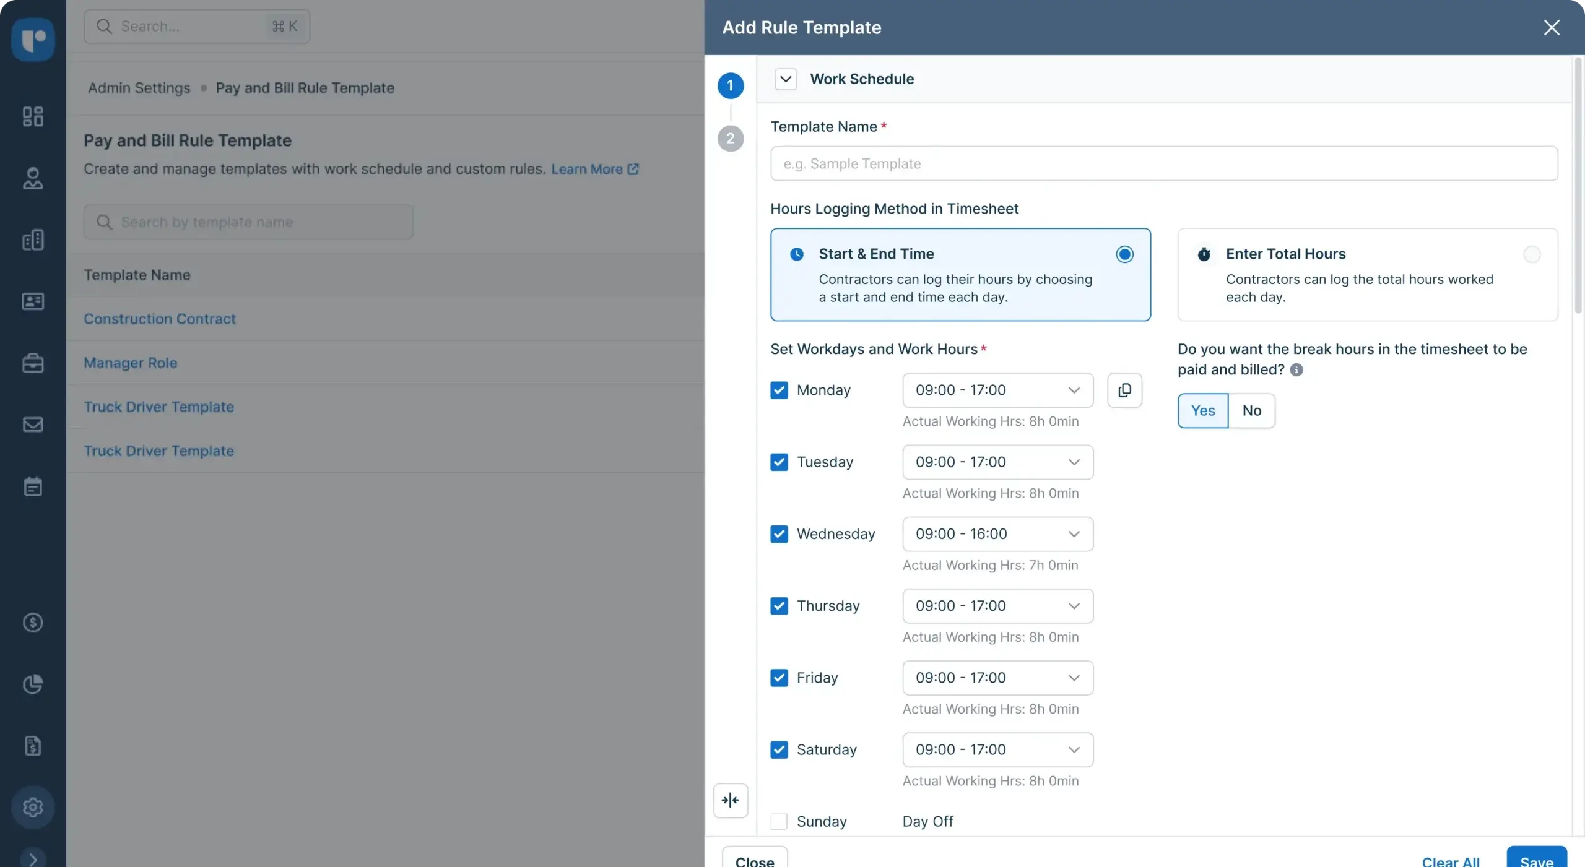
Task: Open the Reports pie chart sidebar icon
Action: pyautogui.click(x=33, y=684)
